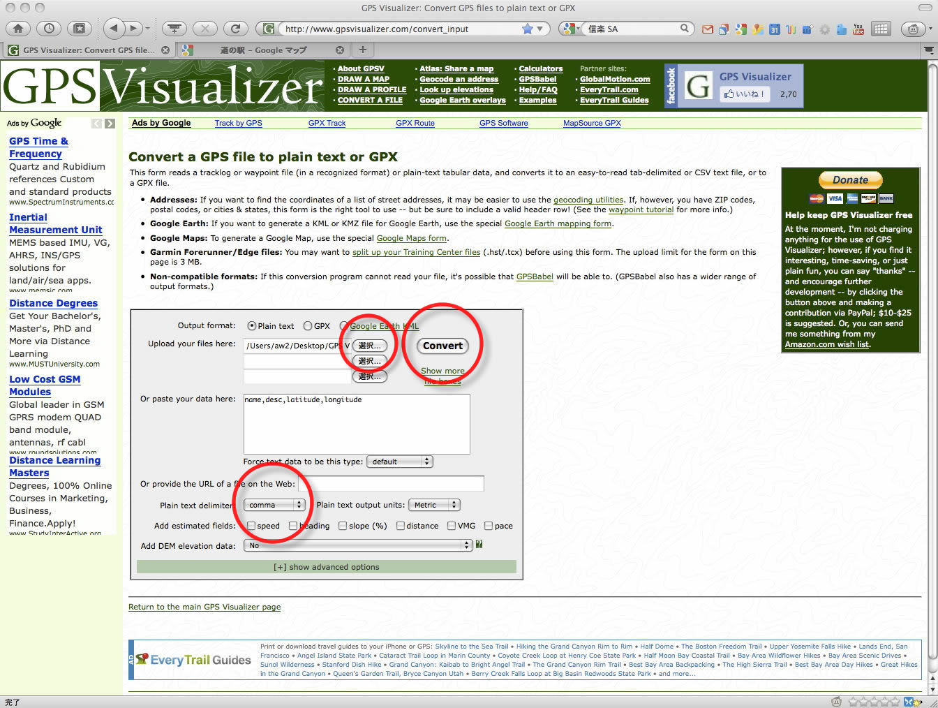The width and height of the screenshot is (938, 708).
Task: Open the Force text data type dropdown
Action: (400, 462)
